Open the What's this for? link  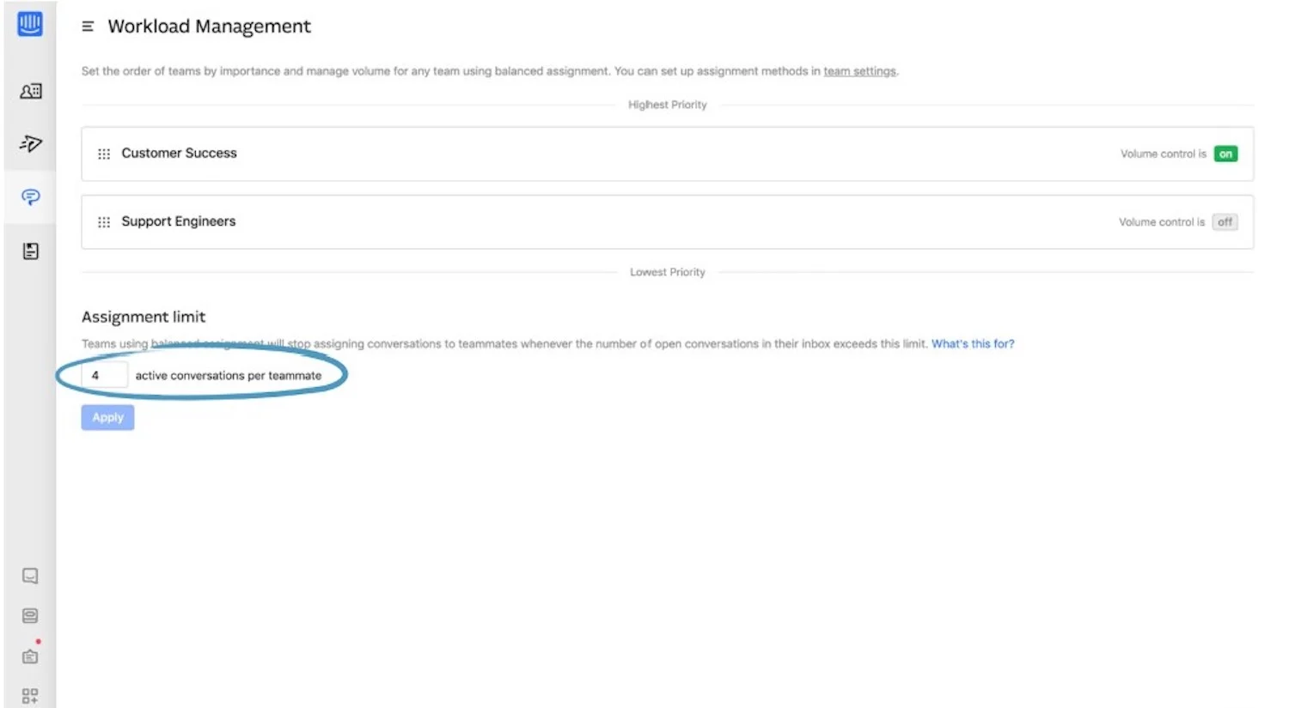coord(973,343)
